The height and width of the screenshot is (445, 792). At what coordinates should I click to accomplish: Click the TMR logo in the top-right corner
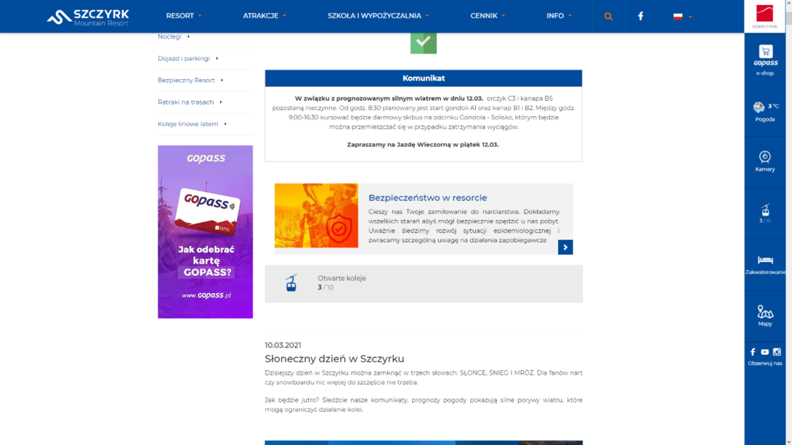tap(764, 15)
